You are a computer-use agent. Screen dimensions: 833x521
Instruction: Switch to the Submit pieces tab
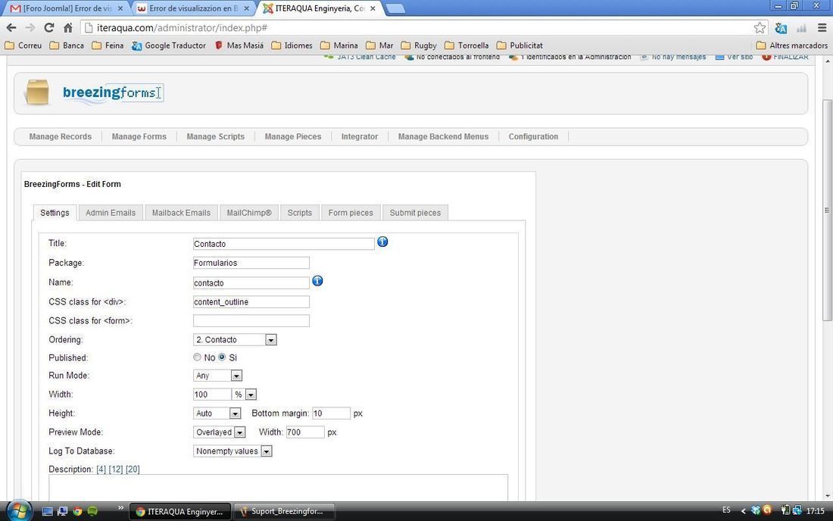416,213
